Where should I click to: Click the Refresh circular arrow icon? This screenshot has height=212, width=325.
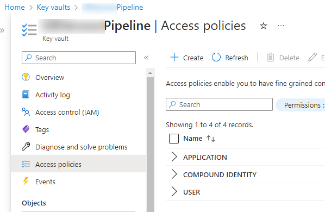(216, 58)
